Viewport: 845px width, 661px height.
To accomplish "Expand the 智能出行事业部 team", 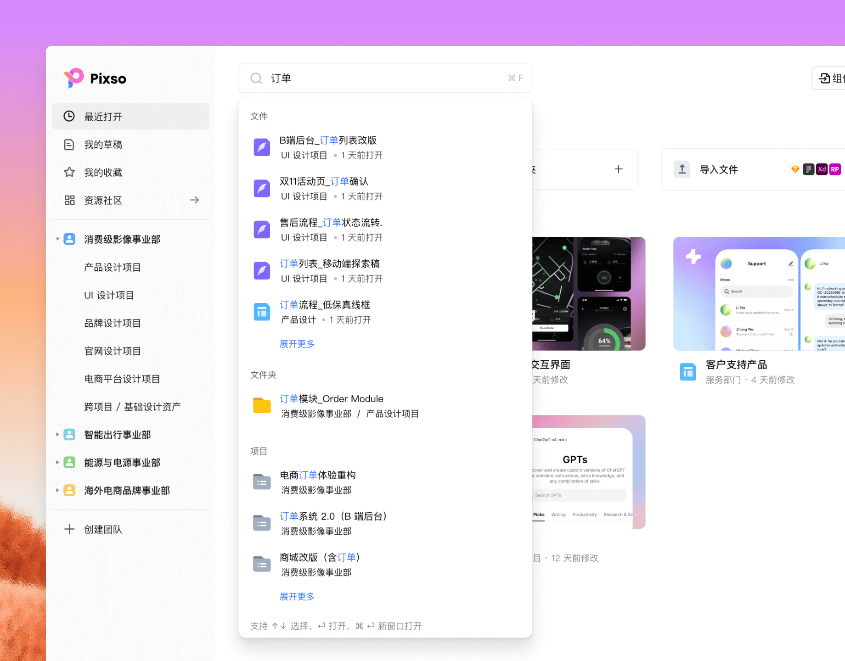I will (x=57, y=434).
